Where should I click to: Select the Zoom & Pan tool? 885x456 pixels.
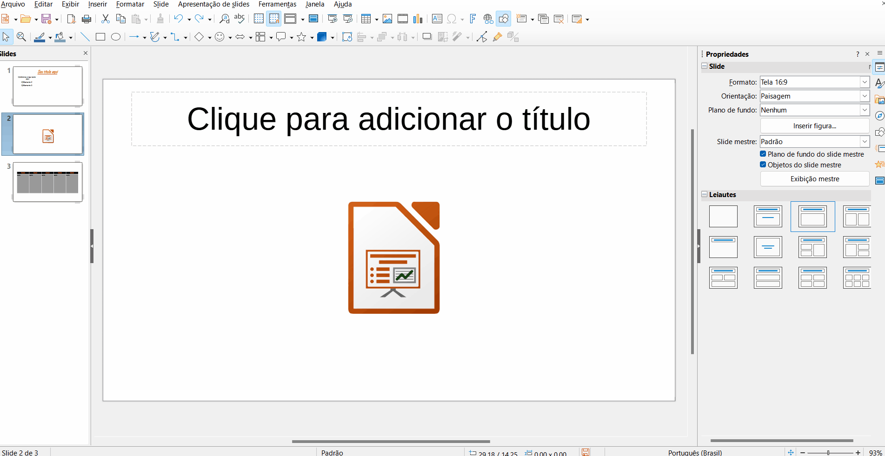coord(21,37)
